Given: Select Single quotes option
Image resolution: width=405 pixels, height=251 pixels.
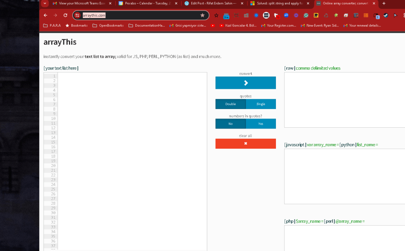Looking at the screenshot, I should pyautogui.click(x=261, y=104).
